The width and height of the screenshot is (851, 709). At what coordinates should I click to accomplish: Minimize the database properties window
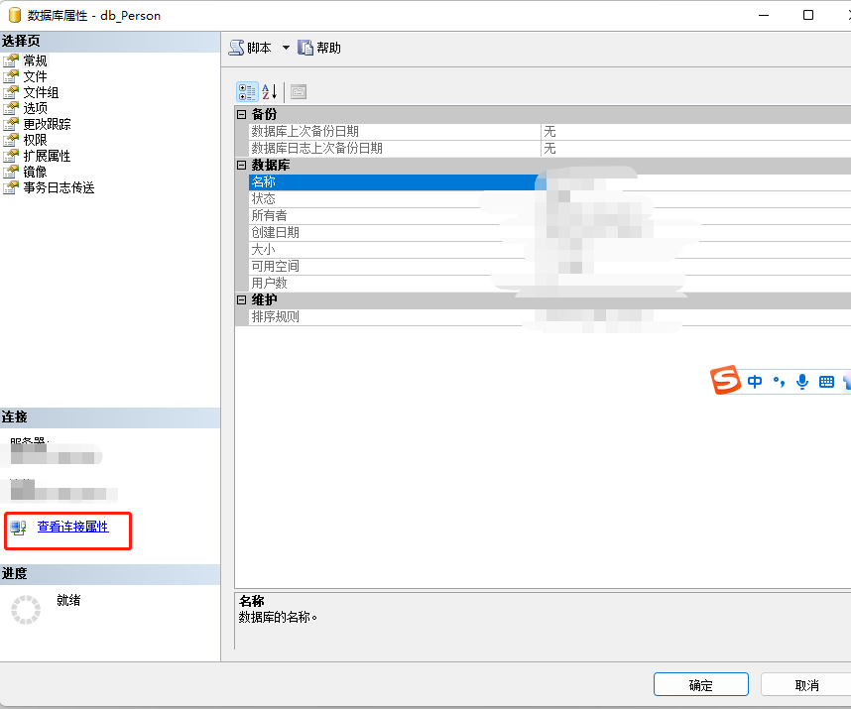[764, 15]
